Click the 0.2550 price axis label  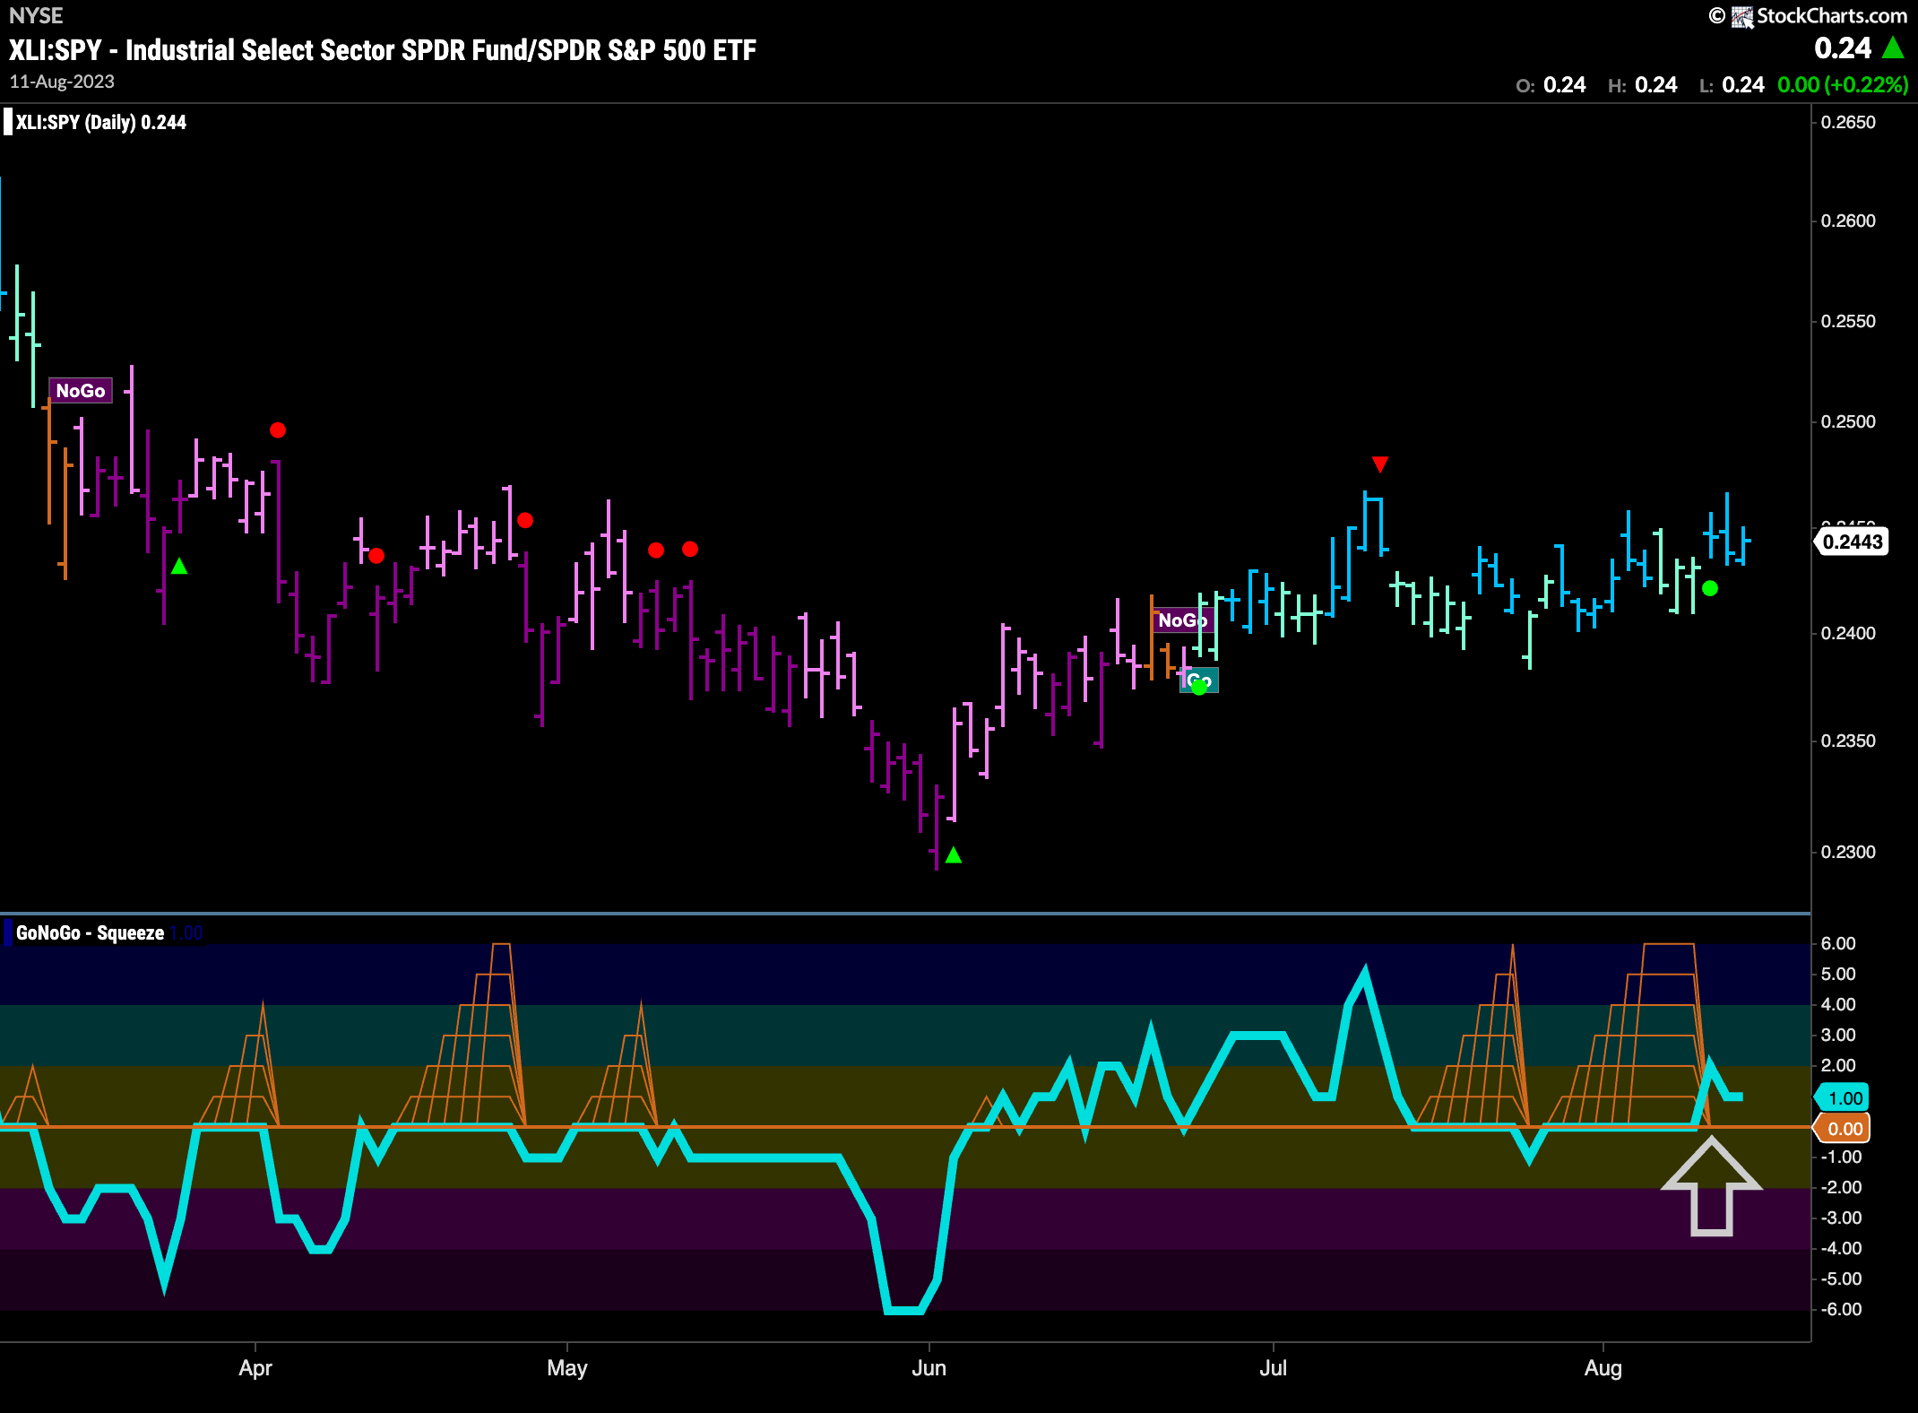click(x=1848, y=322)
